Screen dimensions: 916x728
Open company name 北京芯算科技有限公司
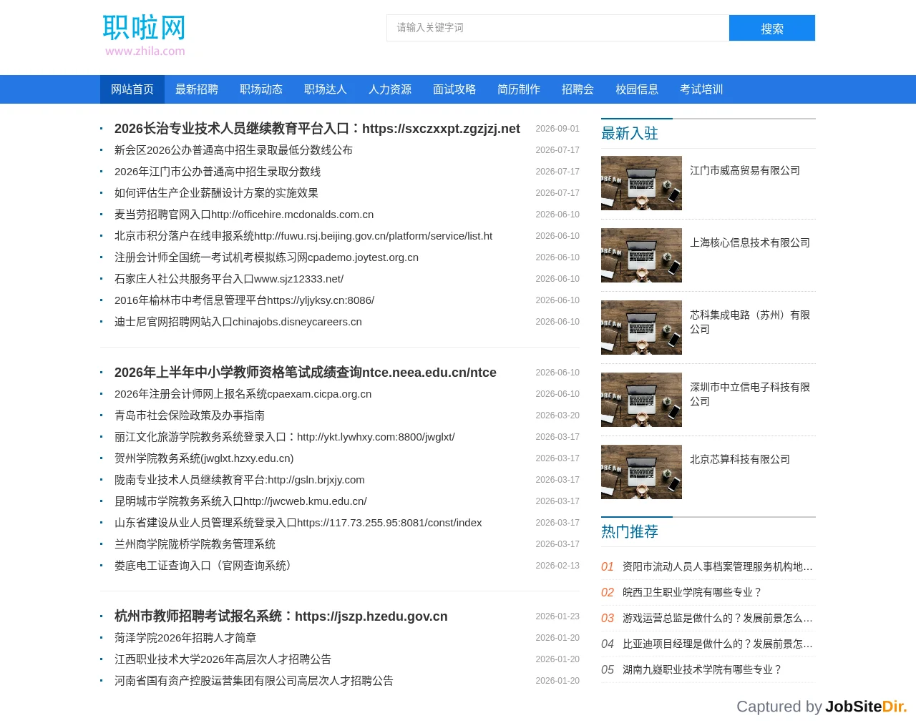740,459
